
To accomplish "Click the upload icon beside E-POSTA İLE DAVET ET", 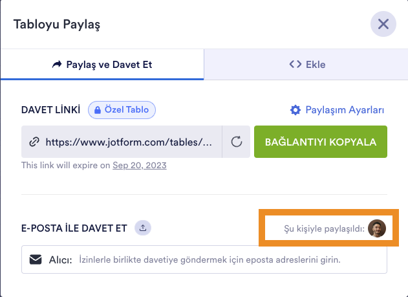I will (x=143, y=228).
